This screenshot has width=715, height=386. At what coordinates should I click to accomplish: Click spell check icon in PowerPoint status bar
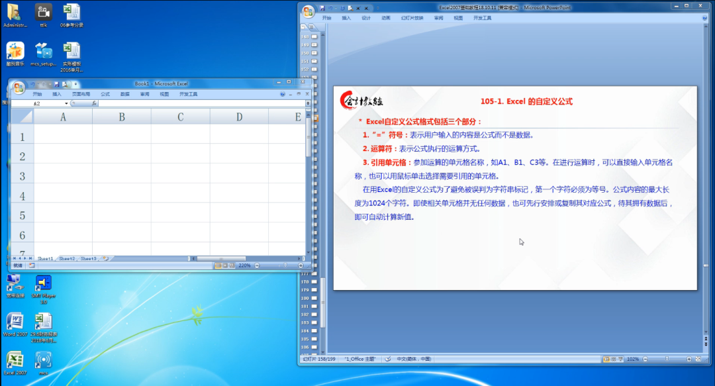[387, 359]
